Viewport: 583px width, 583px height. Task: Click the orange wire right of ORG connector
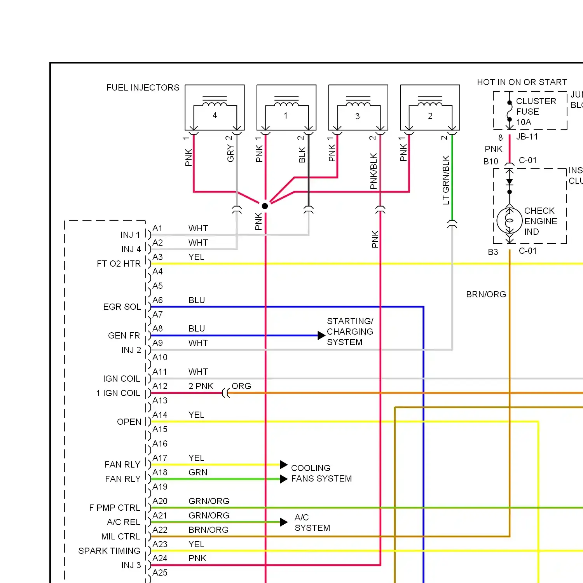click(406, 393)
